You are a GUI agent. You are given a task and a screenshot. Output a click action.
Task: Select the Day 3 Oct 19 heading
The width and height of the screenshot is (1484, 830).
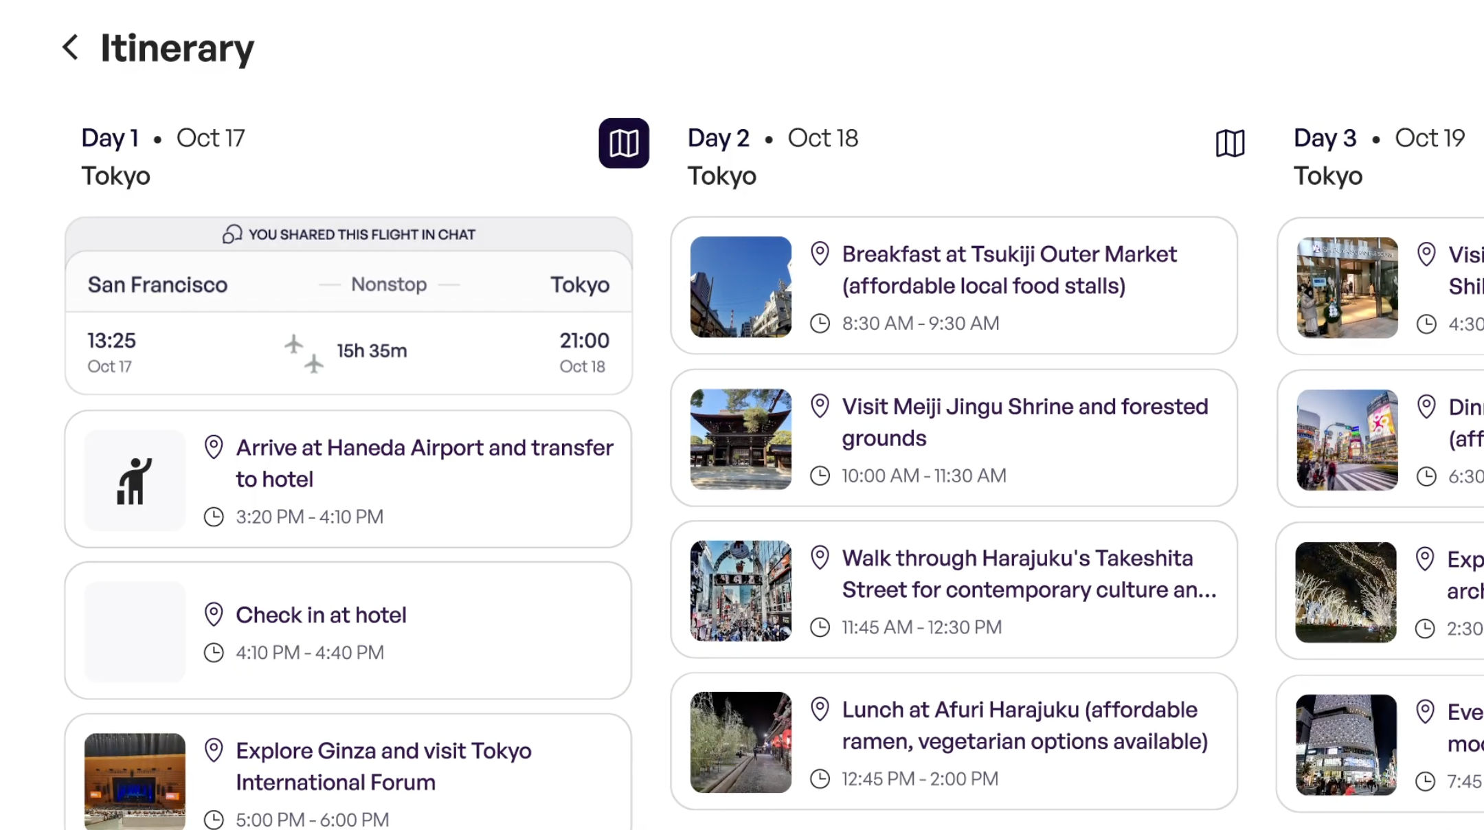tap(1378, 138)
